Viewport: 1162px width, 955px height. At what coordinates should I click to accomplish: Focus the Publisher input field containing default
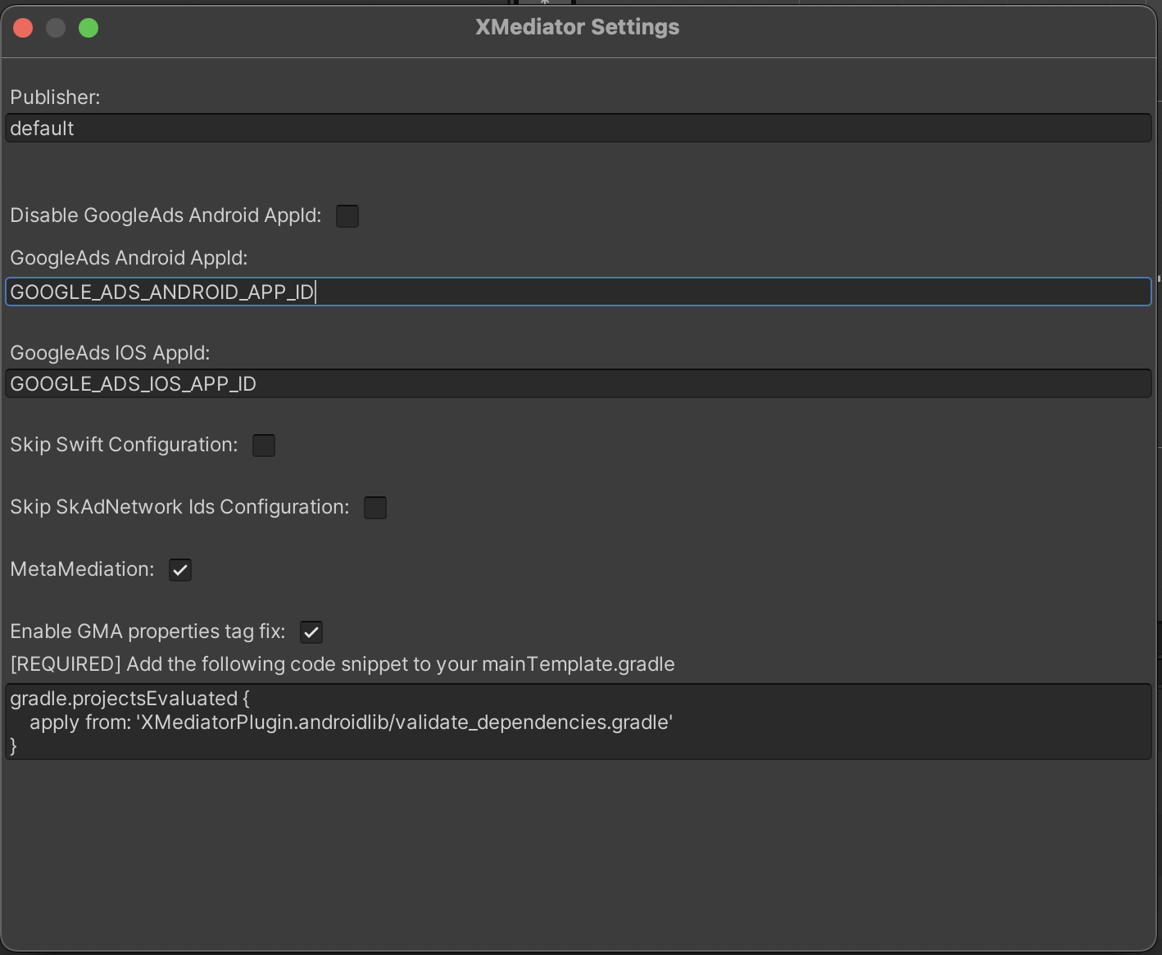[578, 129]
